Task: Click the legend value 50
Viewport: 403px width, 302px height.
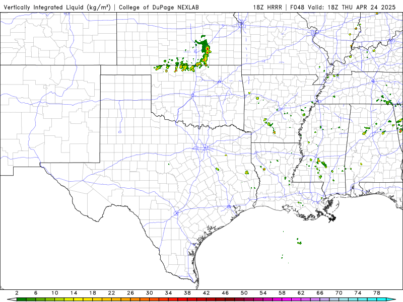Action: coord(244,293)
